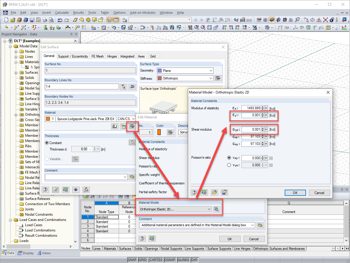Click the view in X direction axis icon
The height and width of the screenshot is (263, 350).
coord(225,27)
